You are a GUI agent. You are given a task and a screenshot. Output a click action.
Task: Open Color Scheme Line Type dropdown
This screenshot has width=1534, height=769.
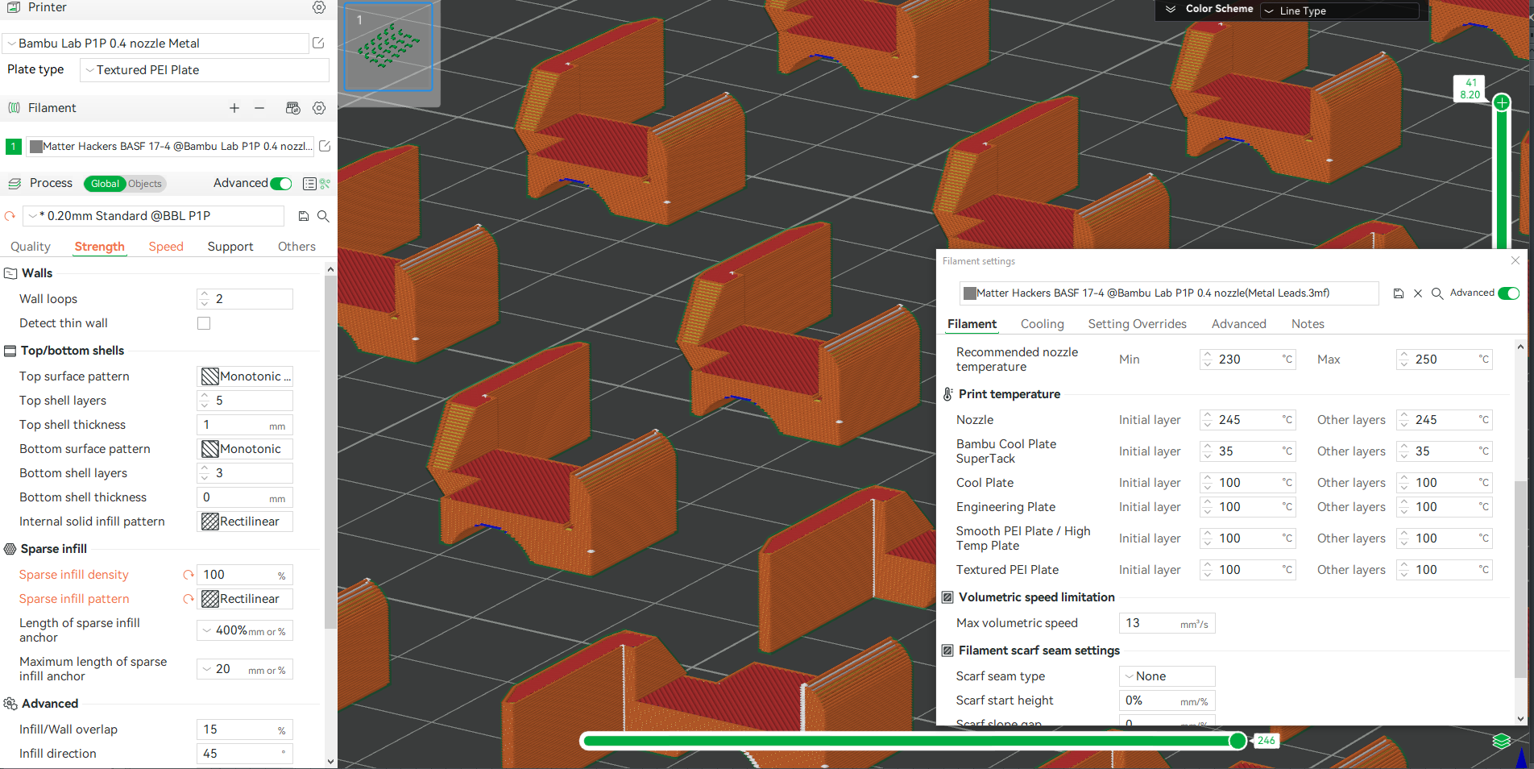tap(1340, 10)
